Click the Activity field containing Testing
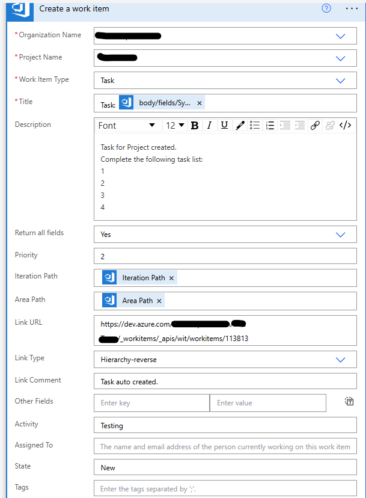The height and width of the screenshot is (498, 366). 225,425
